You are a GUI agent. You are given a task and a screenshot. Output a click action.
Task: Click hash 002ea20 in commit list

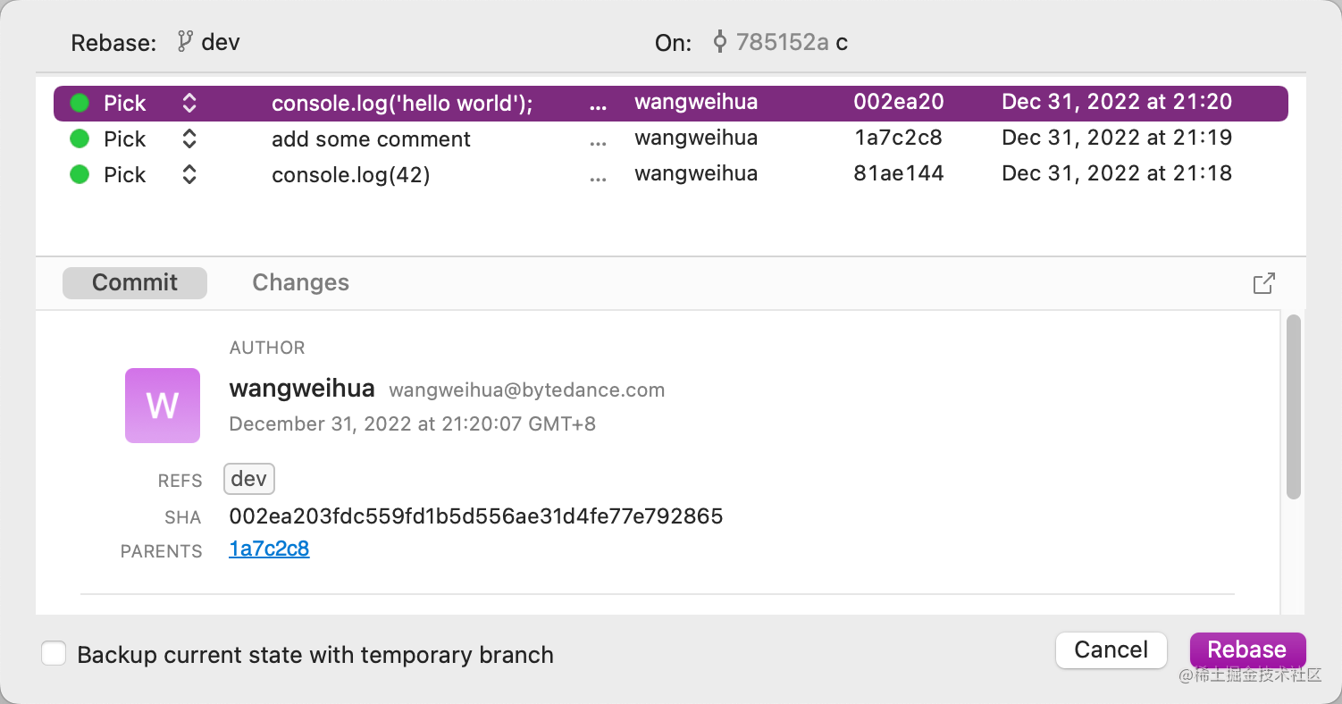click(x=899, y=102)
